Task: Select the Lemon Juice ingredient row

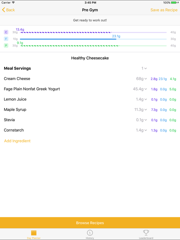Action: 90,99
